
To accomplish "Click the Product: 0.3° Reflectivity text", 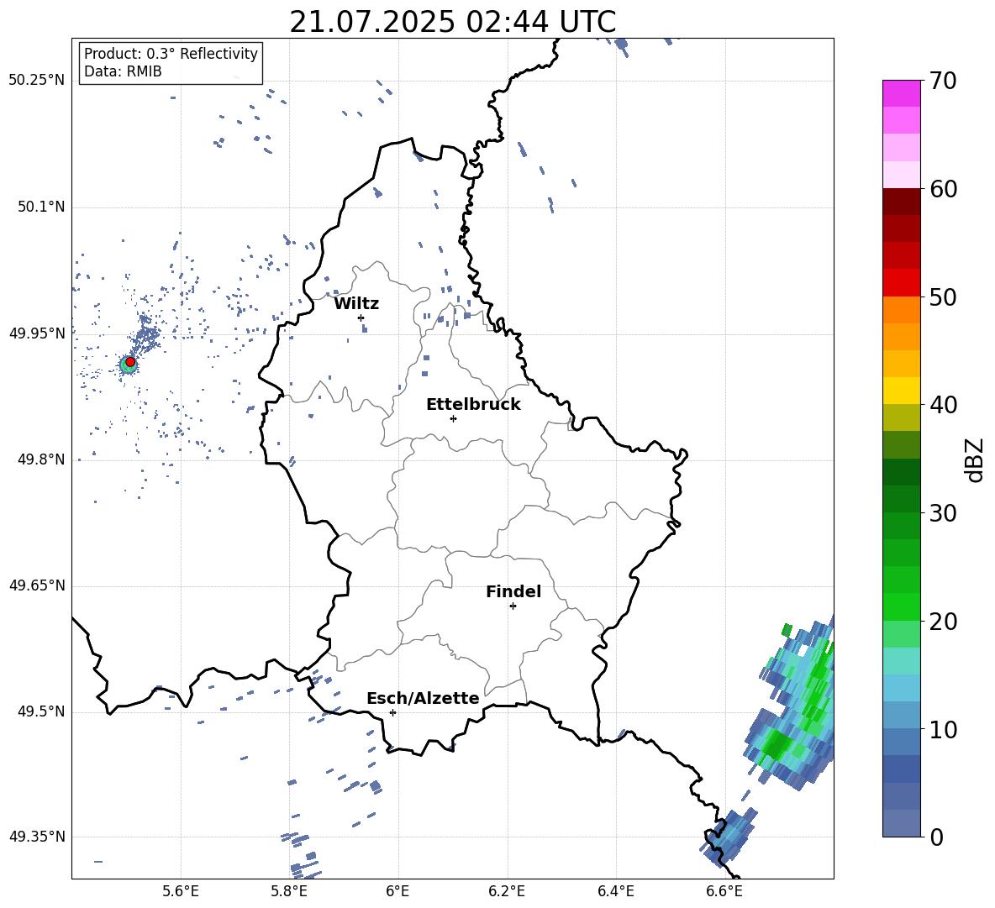I will 171,54.
